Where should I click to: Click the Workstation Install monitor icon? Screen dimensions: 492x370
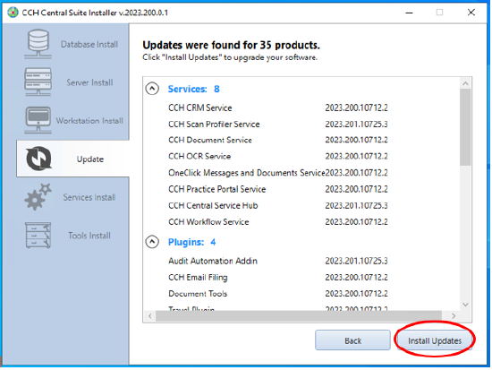(38, 120)
